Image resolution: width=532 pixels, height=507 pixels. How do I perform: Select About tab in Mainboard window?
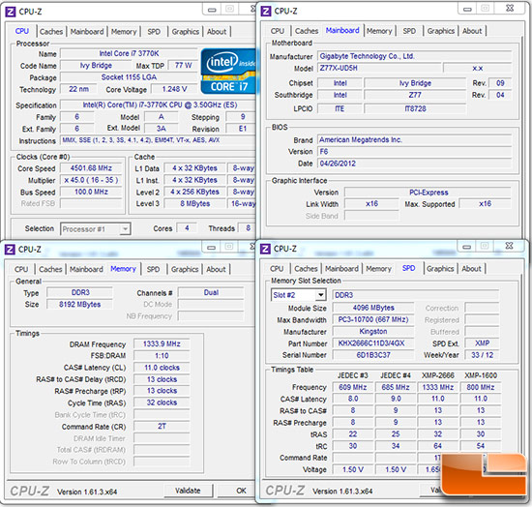tap(472, 31)
